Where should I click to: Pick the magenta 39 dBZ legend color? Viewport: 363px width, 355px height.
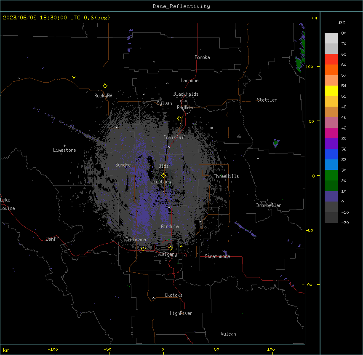point(331,133)
